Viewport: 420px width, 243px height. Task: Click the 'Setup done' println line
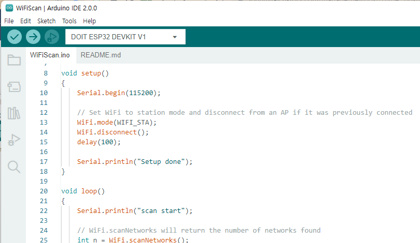coord(135,161)
